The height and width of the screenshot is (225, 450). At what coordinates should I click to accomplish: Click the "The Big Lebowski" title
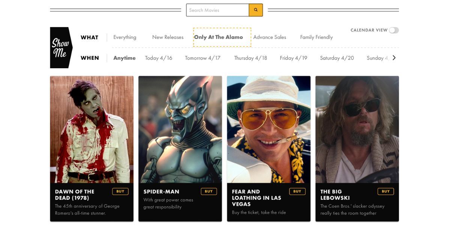point(334,195)
